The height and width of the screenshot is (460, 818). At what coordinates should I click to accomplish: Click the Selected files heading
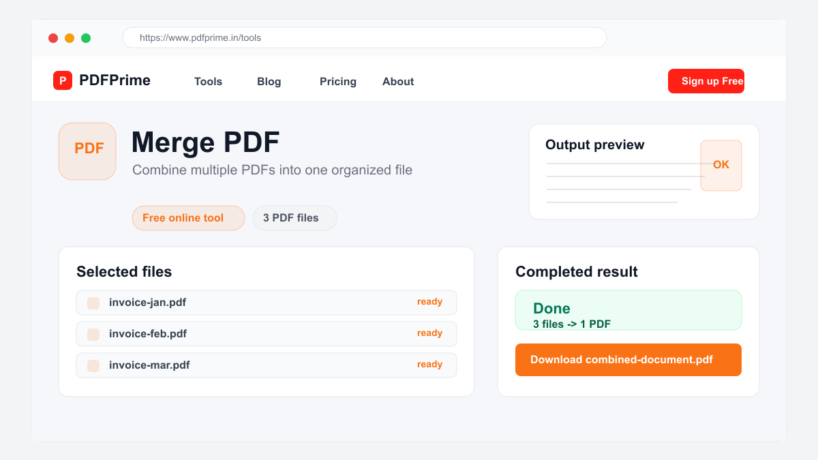[124, 272]
